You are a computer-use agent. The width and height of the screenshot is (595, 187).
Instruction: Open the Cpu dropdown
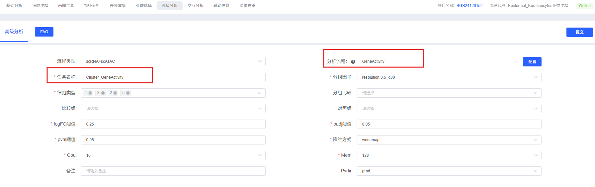pyautogui.click(x=173, y=155)
